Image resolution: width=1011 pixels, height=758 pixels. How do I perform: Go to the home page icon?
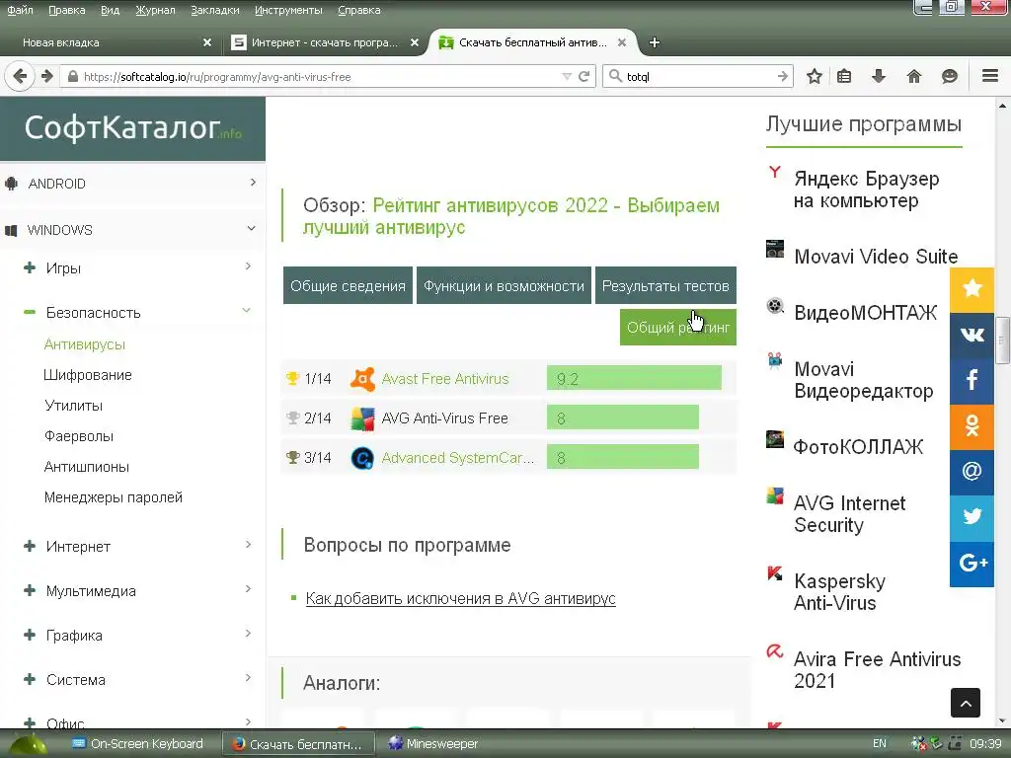[x=914, y=76]
